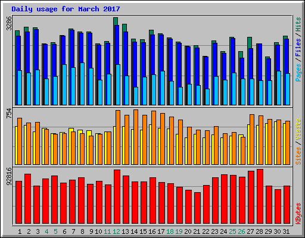305x238 pixels.
Task: Click the yellow sites bar for day 30
Action: [x=275, y=143]
